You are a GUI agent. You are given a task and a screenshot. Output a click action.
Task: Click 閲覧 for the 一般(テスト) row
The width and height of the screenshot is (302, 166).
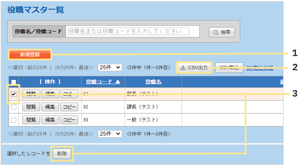tap(31, 120)
